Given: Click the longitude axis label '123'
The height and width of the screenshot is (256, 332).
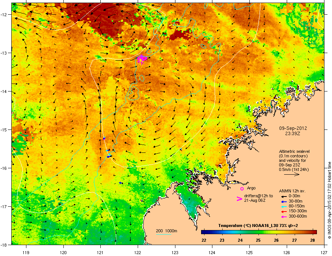Looking at the screenshot, I should click(175, 252).
